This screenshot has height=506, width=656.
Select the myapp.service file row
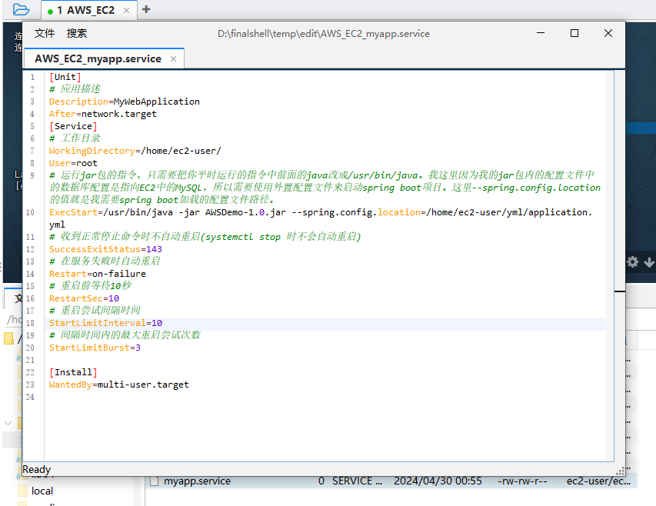(391, 481)
